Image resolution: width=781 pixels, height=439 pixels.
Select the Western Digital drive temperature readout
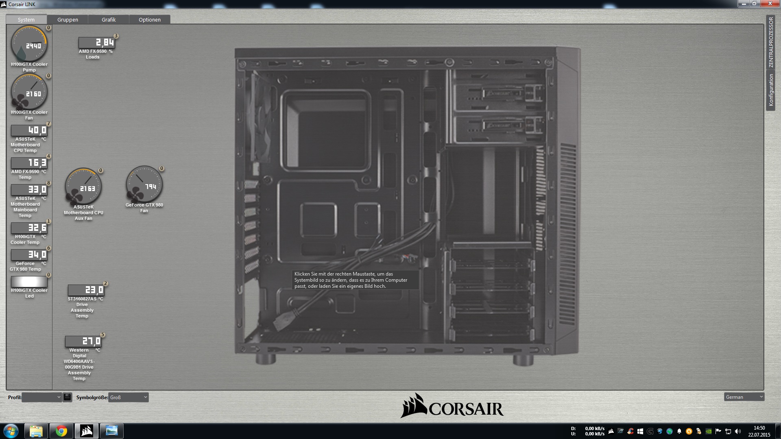[83, 341]
